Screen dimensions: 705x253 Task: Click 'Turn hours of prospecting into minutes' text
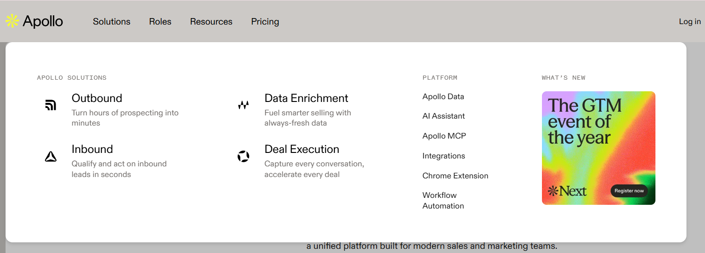click(x=125, y=118)
